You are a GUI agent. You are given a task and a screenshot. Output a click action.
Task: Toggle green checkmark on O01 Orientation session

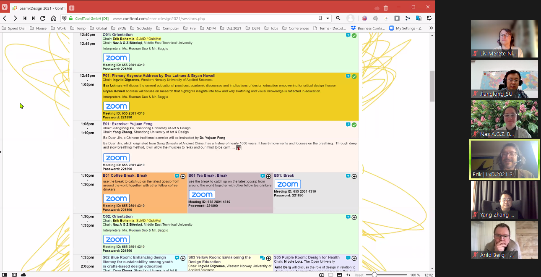pos(354,36)
